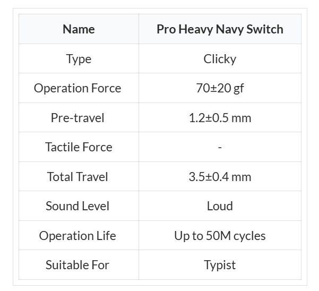Select the Loud value cell

(220, 206)
